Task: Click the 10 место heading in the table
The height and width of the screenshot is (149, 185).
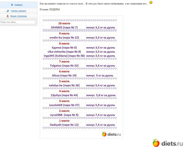Action: tap(64, 23)
